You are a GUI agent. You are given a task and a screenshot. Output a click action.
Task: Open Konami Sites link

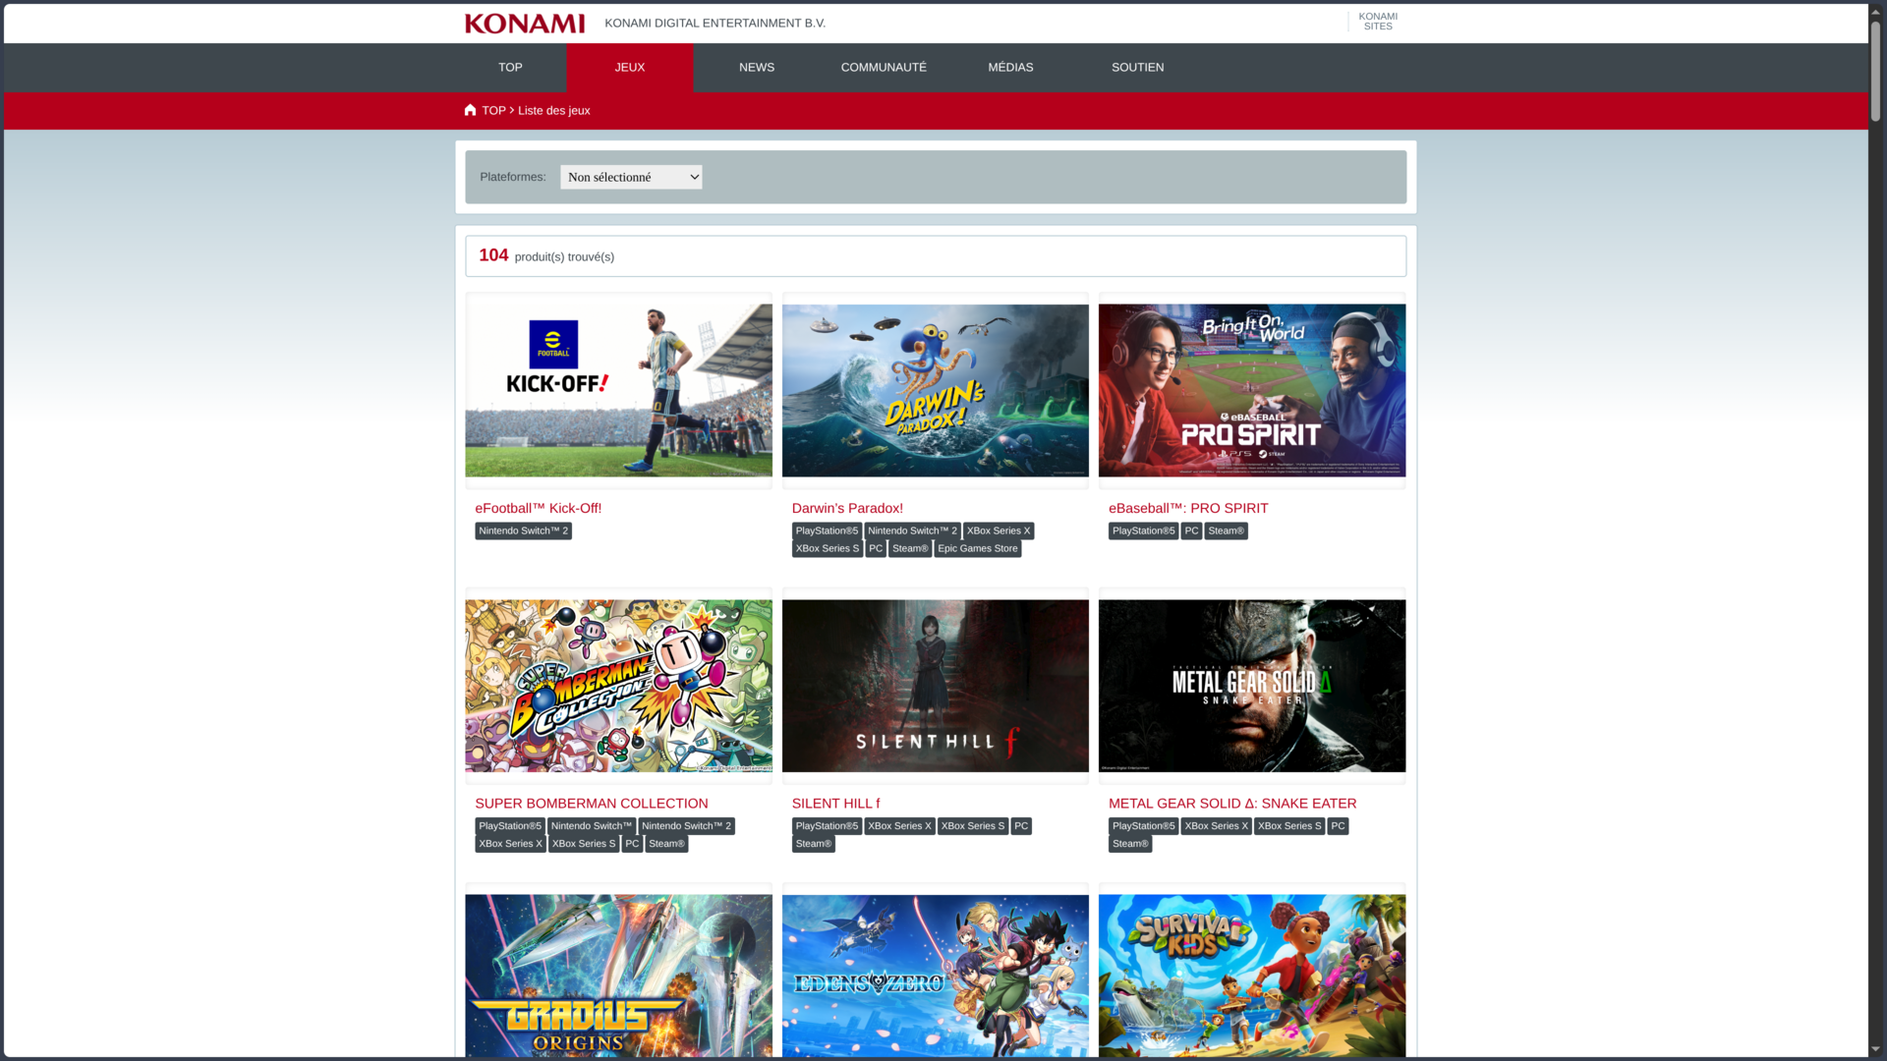click(x=1378, y=22)
